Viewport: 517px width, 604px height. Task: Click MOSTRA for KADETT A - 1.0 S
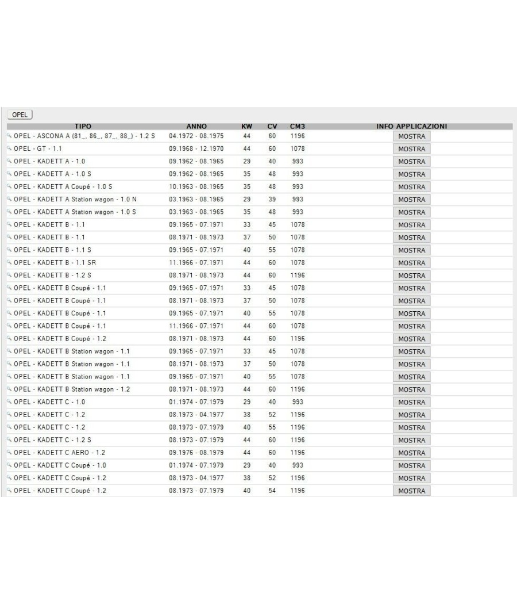412,174
